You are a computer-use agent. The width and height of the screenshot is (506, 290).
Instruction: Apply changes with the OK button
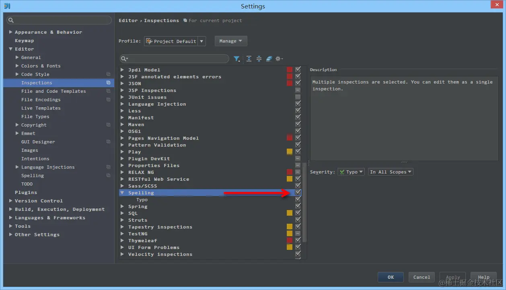pos(390,277)
